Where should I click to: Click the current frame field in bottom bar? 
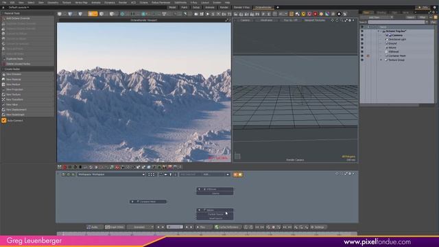pos(175,227)
